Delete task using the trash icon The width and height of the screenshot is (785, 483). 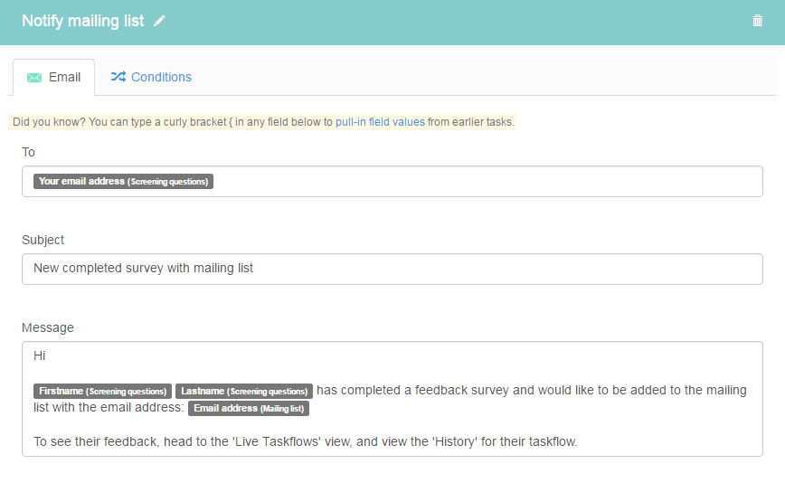click(x=758, y=21)
